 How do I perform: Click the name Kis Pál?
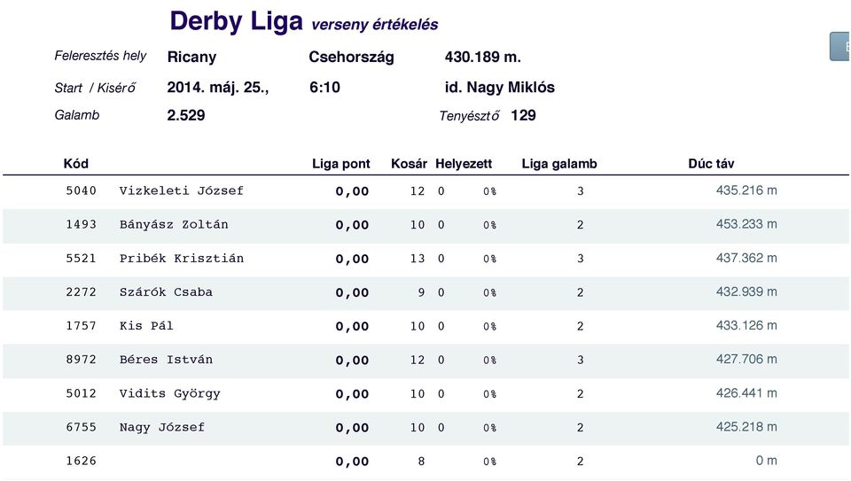(x=146, y=326)
